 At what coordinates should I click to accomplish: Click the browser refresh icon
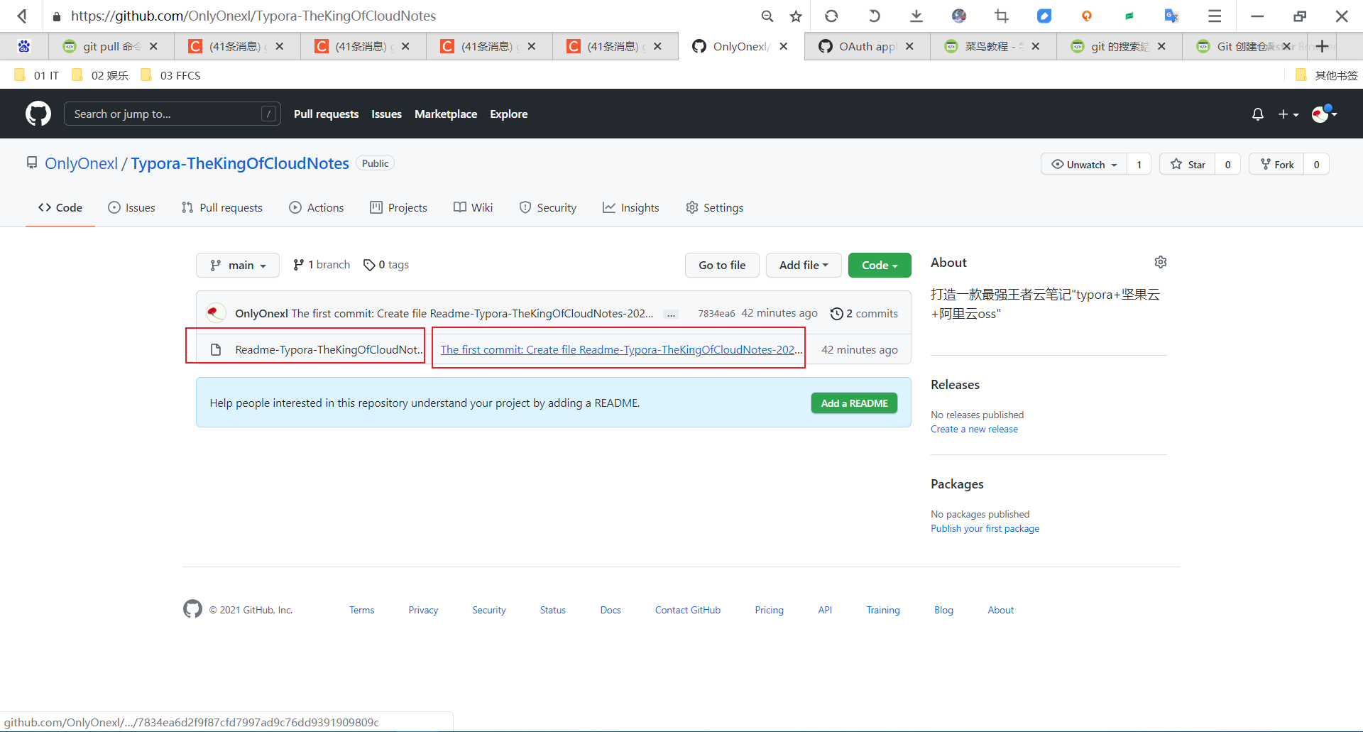[831, 16]
